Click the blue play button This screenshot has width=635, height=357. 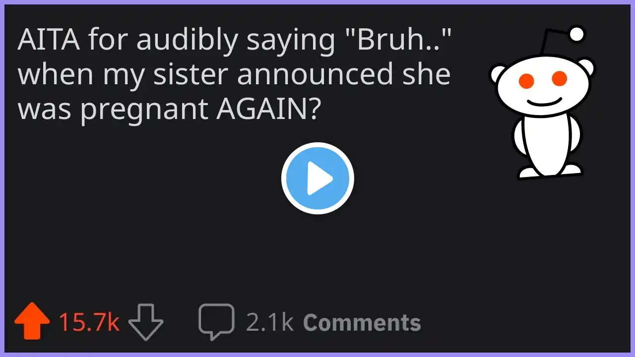pyautogui.click(x=317, y=178)
